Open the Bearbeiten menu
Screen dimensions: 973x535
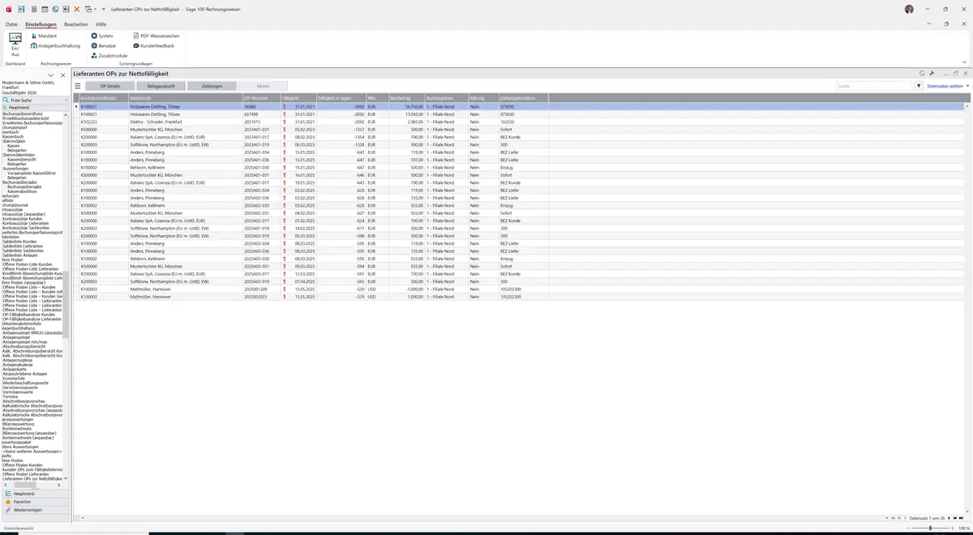click(x=76, y=24)
